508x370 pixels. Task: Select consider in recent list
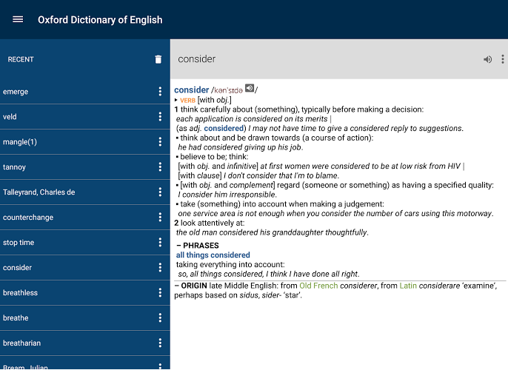click(x=85, y=267)
